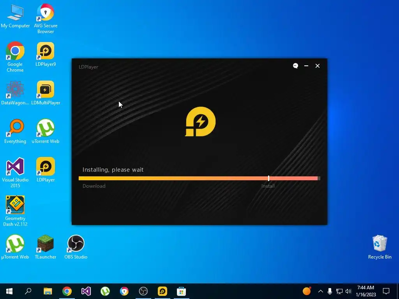Open Microsoft Store from the taskbar
This screenshot has height=299, width=399.
pyautogui.click(x=182, y=291)
